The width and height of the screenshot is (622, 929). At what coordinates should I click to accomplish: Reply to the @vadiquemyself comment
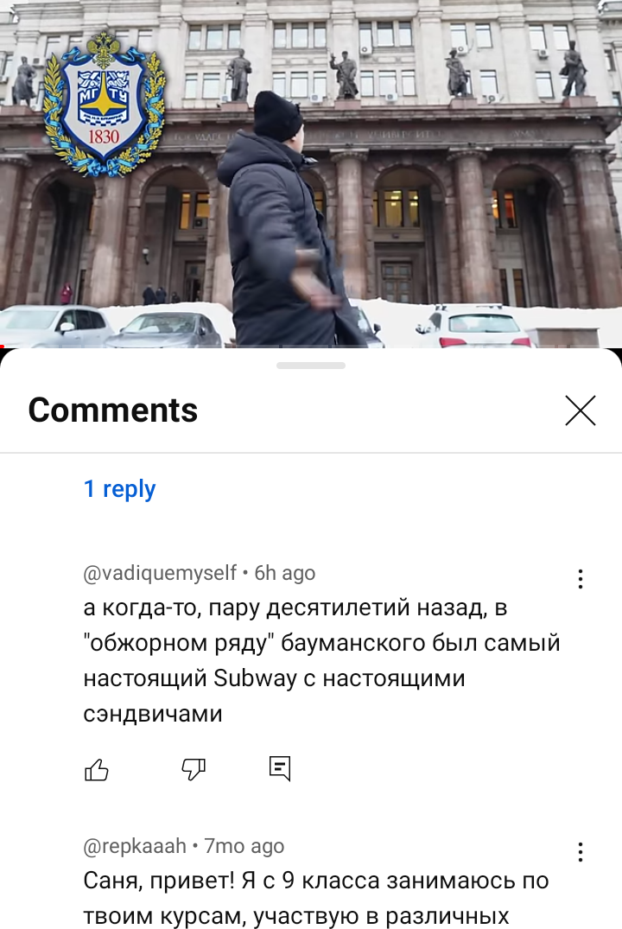[280, 769]
